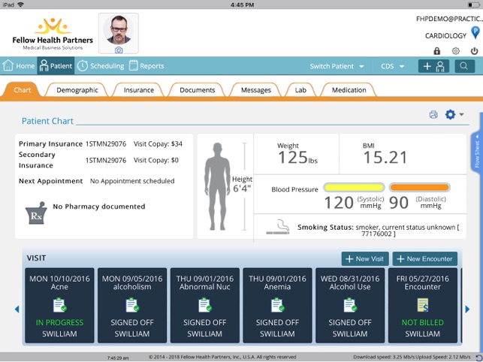483x362 pixels.
Task: Click the refresh icon in the bottom corner
Action: 478,357
